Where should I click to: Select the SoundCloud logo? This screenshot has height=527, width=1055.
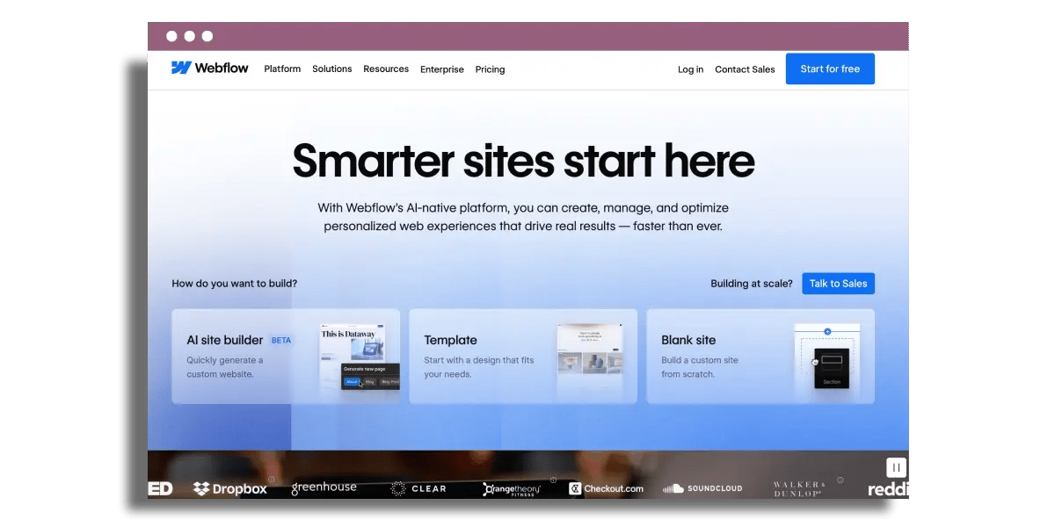[702, 487]
